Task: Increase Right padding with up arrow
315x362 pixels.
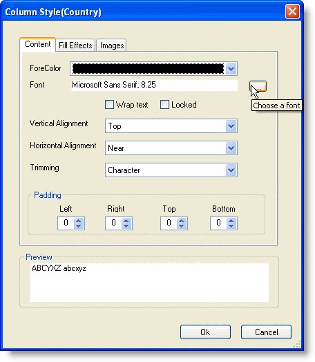Action: [126, 221]
